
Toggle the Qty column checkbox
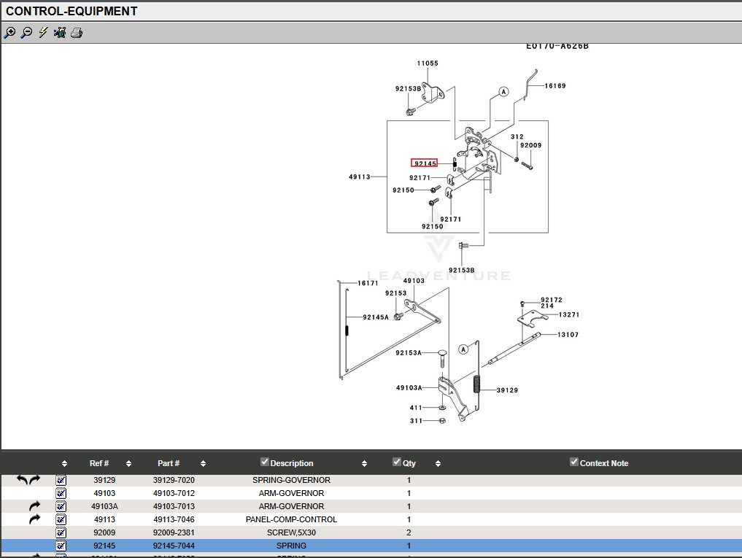point(397,462)
